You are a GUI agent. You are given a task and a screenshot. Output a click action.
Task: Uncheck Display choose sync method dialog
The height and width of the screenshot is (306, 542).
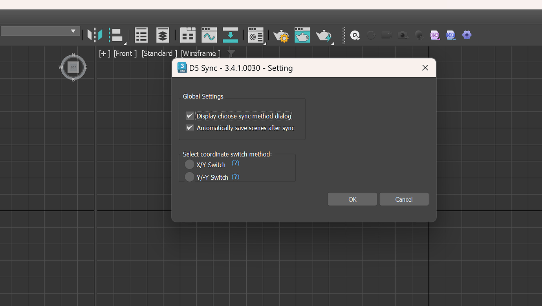(x=190, y=115)
